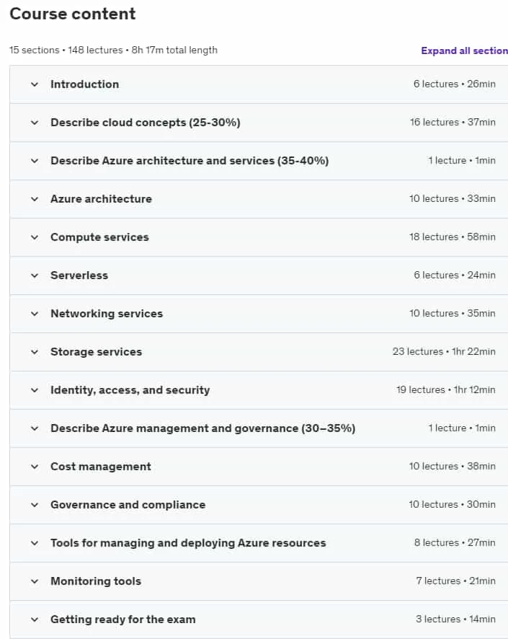
Task: Expand Describe Azure architecture and services chevron
Action: coord(35,161)
